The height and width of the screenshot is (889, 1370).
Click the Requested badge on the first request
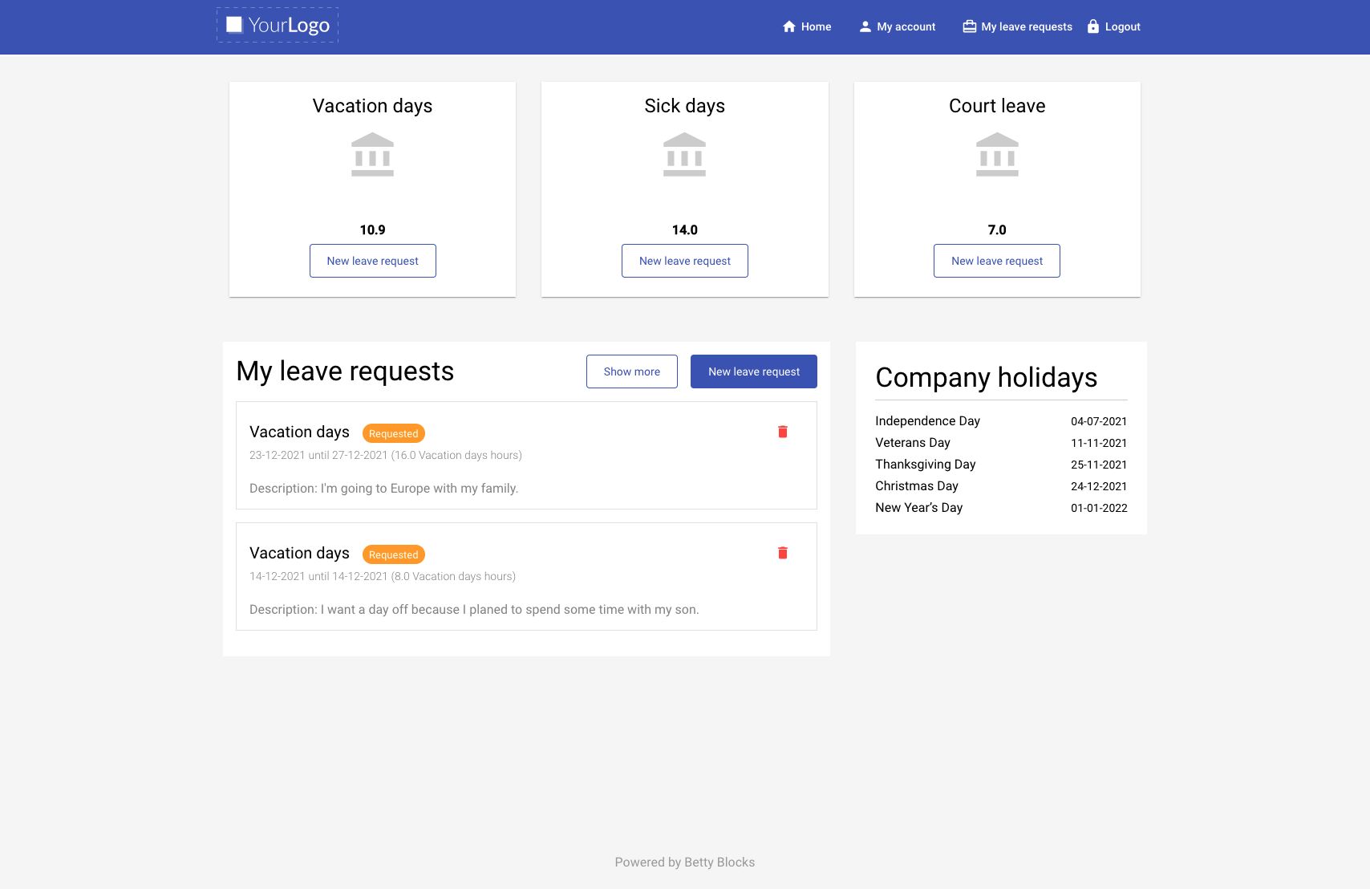click(393, 433)
